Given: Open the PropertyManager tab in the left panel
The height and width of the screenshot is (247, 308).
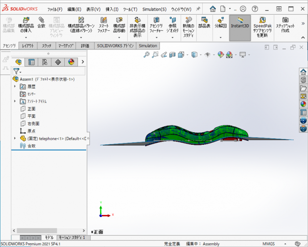Looking at the screenshot, I should tap(31, 62).
